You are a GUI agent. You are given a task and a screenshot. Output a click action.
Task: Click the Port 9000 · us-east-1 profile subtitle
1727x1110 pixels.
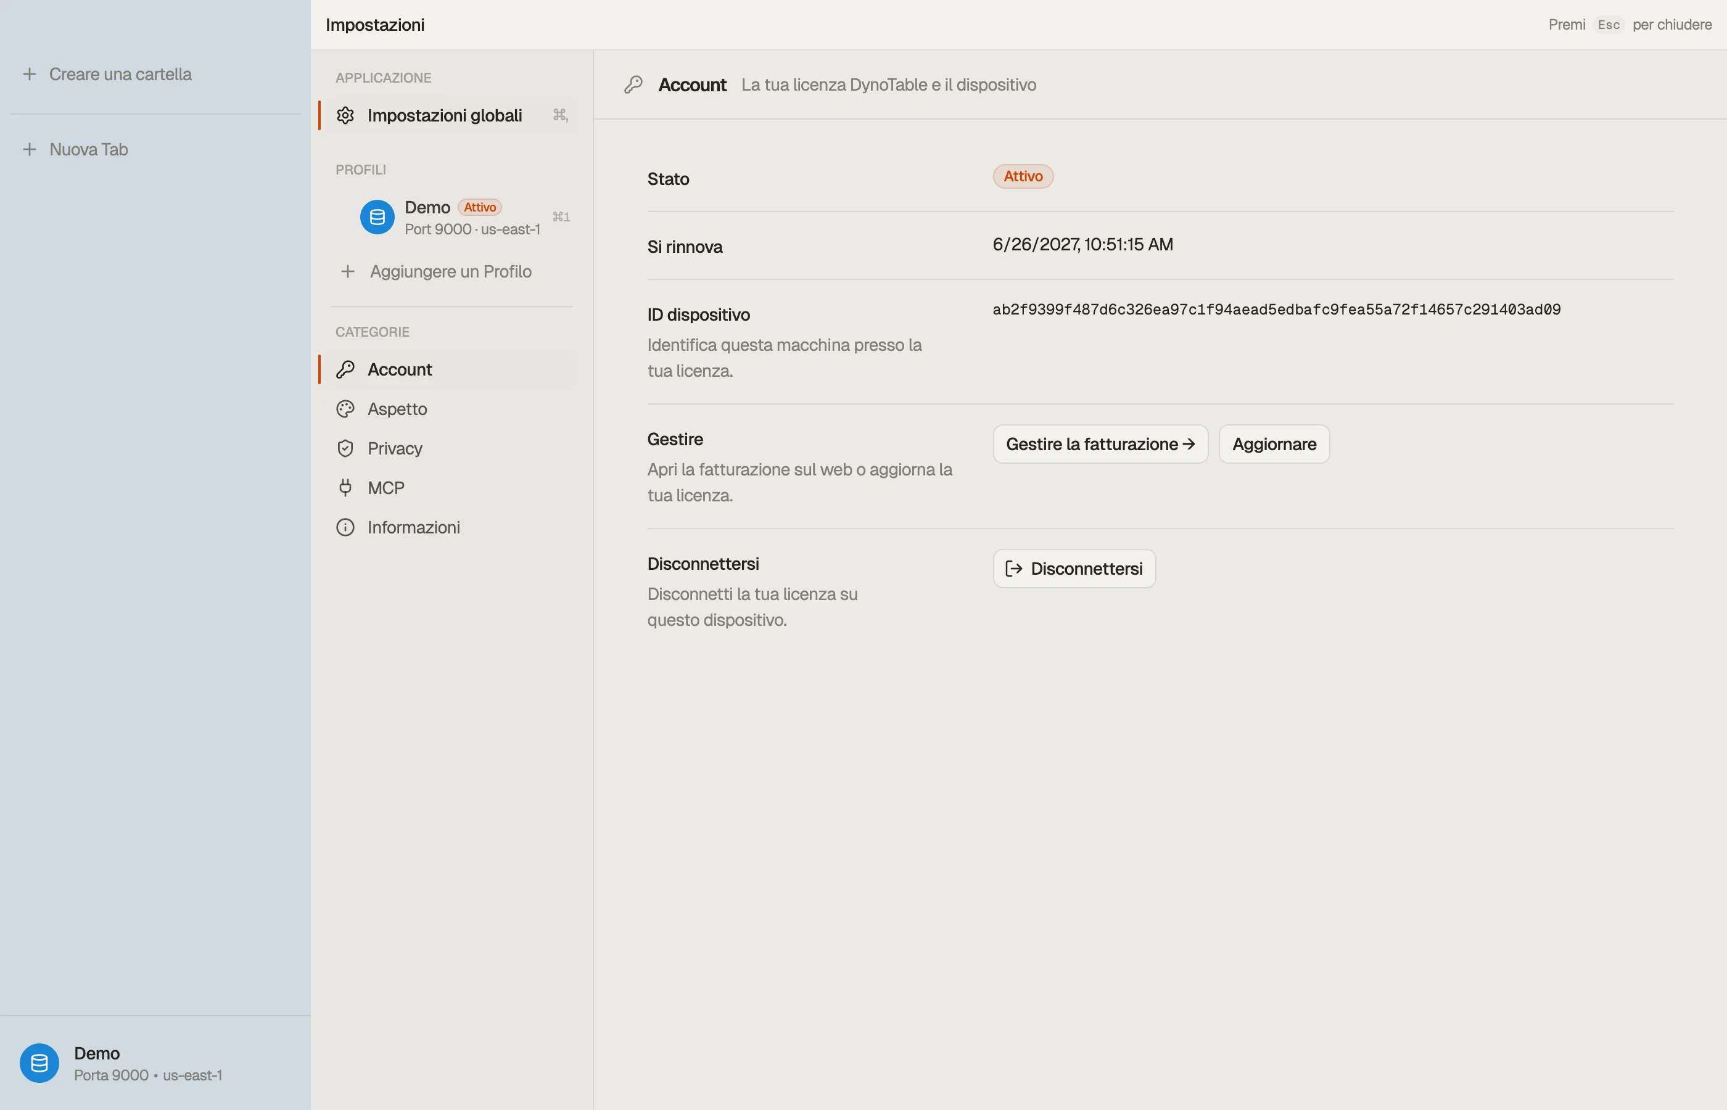(x=472, y=229)
